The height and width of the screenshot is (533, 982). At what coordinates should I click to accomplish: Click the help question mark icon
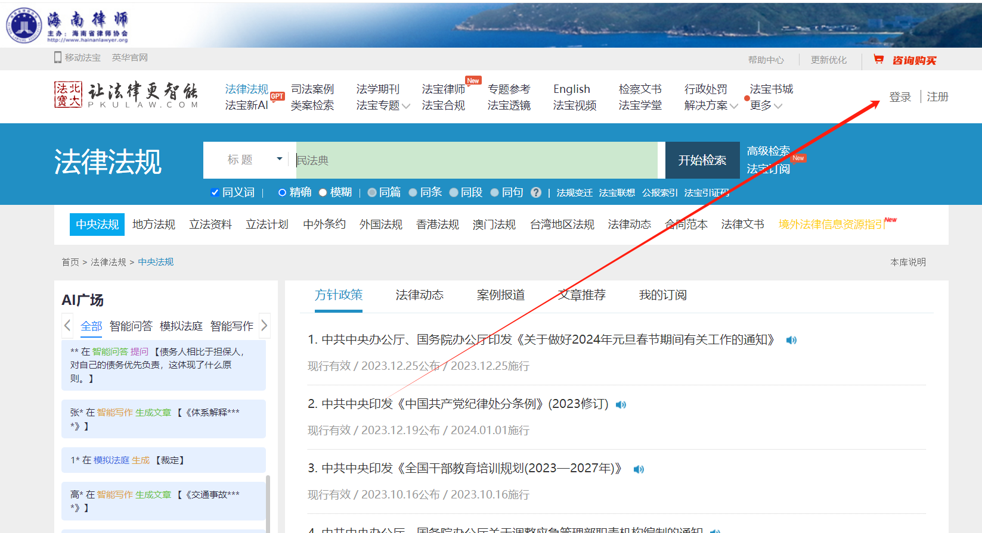(536, 192)
